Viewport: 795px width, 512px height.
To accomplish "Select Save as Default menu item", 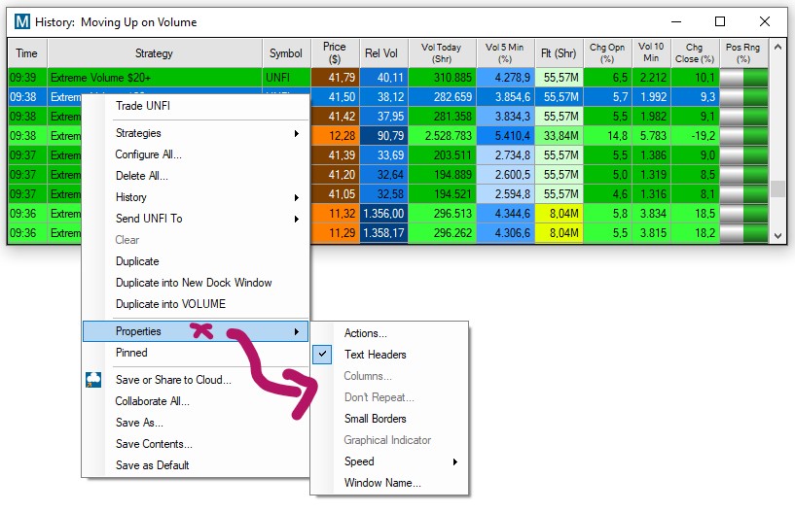I will [x=152, y=465].
